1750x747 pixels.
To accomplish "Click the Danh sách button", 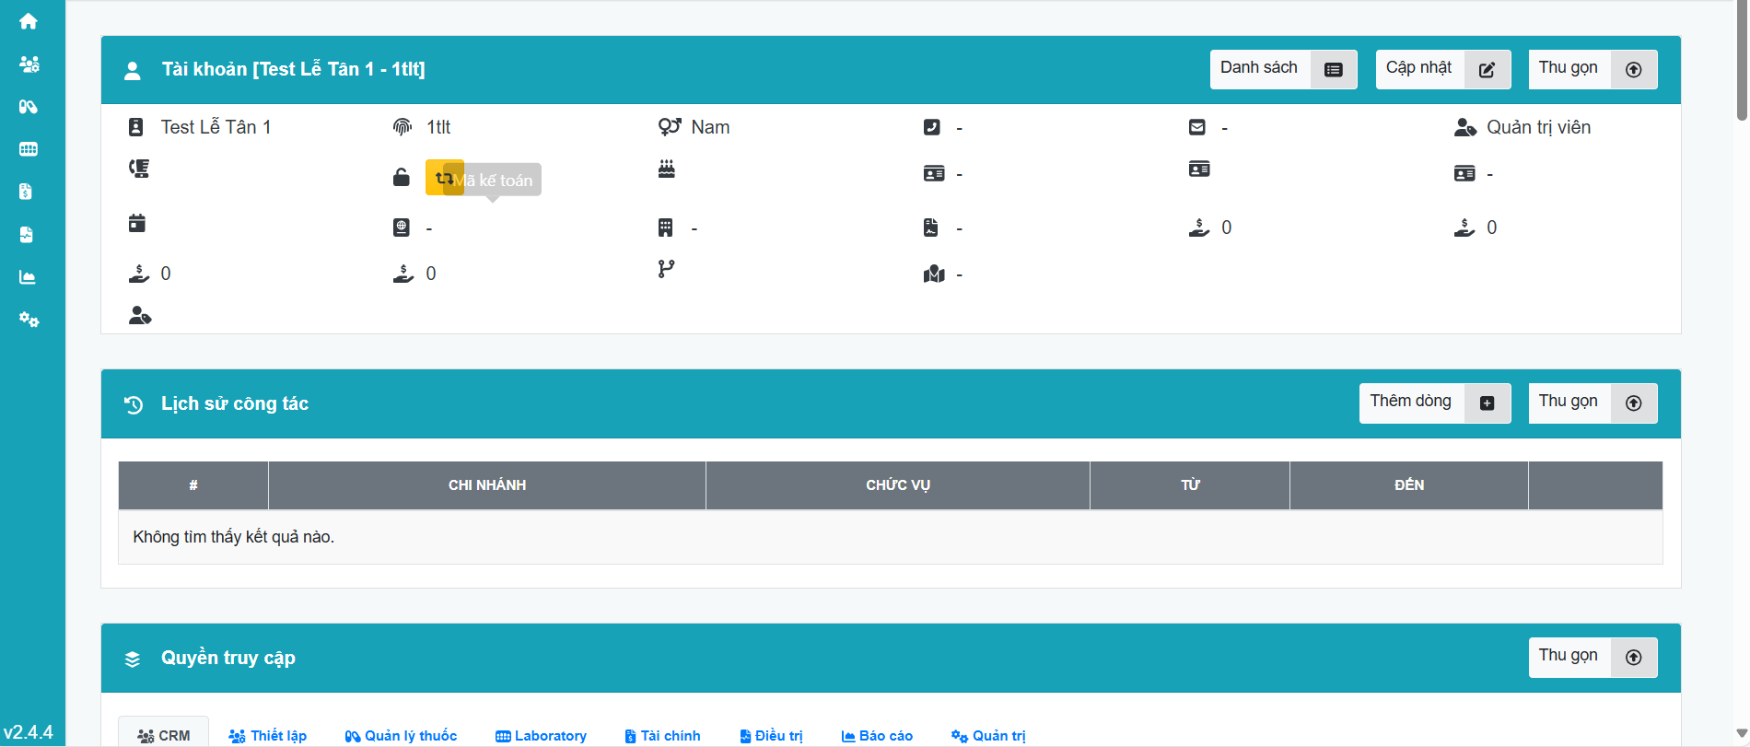I will (1282, 69).
